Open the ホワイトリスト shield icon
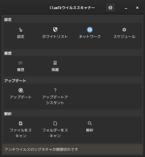Image resolution: width=145 pixels, height=157 pixels. coord(55,30)
